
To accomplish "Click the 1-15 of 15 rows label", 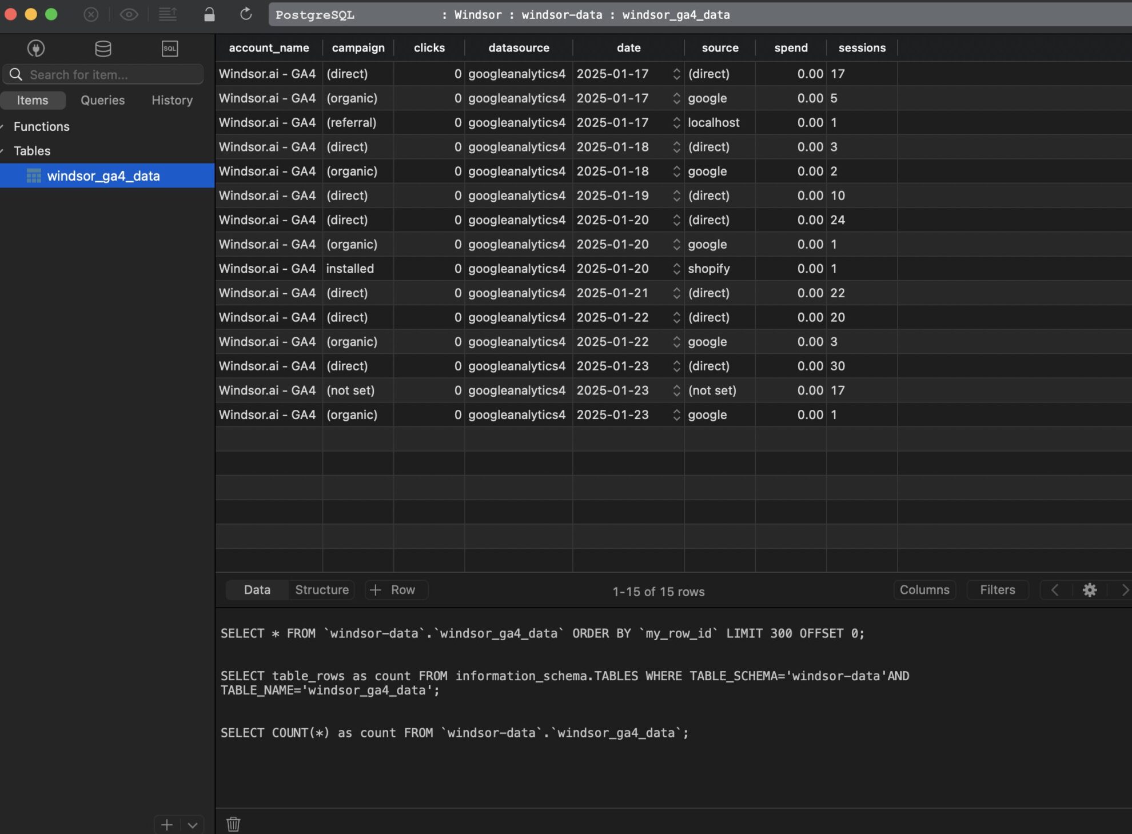I will coord(659,592).
